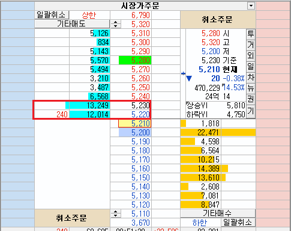
Task: Click the current price cell 5,210
Action: (135, 123)
